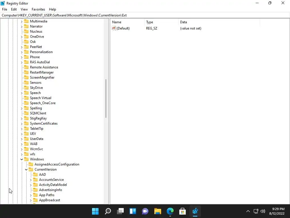Image resolution: width=290 pixels, height=218 pixels.
Task: Select the Nucleus folder icon
Action: [x=26, y=31]
